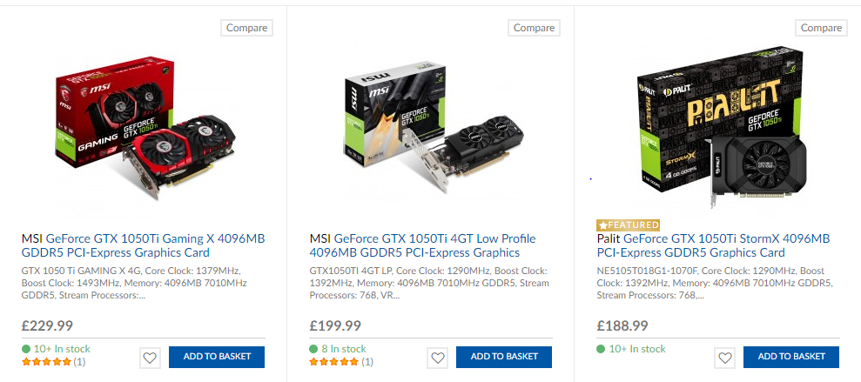This screenshot has height=382, width=861.
Task: Favorite the Palit StormX card with heart
Action: point(724,357)
